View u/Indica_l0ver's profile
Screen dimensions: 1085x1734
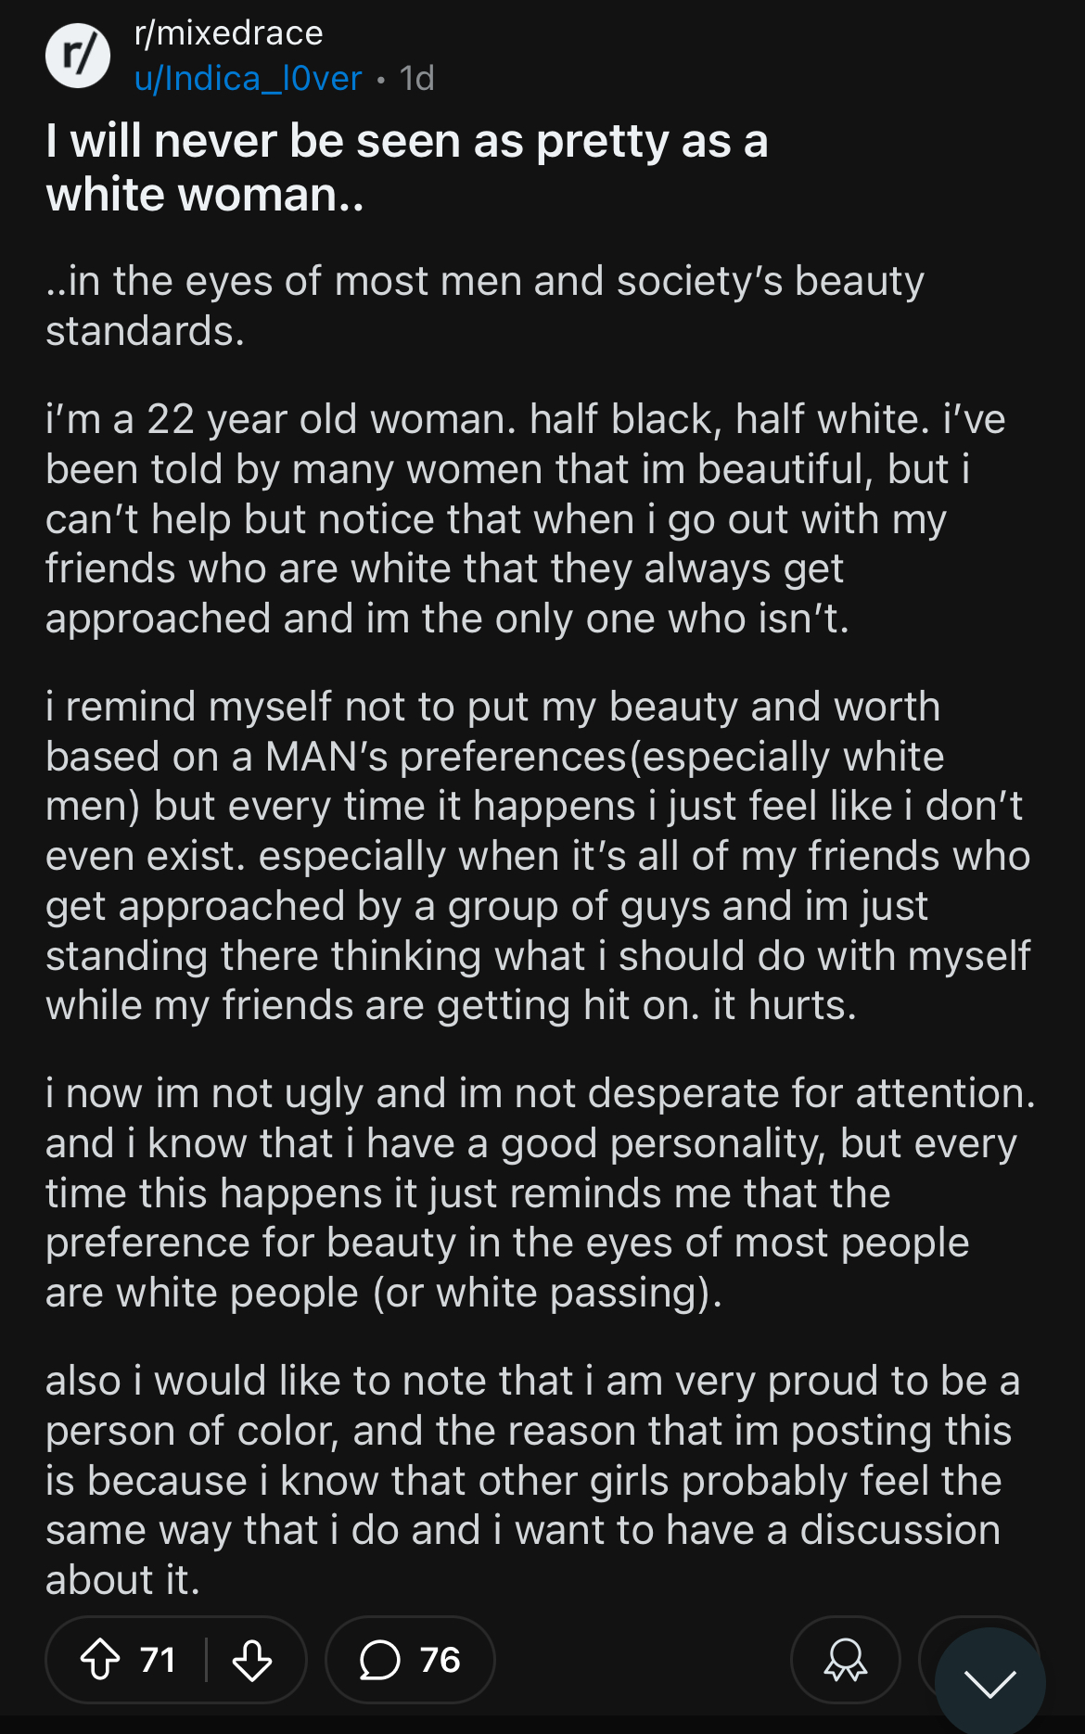(248, 79)
